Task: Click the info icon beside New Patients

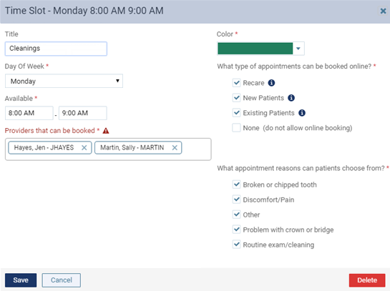Action: coord(291,98)
